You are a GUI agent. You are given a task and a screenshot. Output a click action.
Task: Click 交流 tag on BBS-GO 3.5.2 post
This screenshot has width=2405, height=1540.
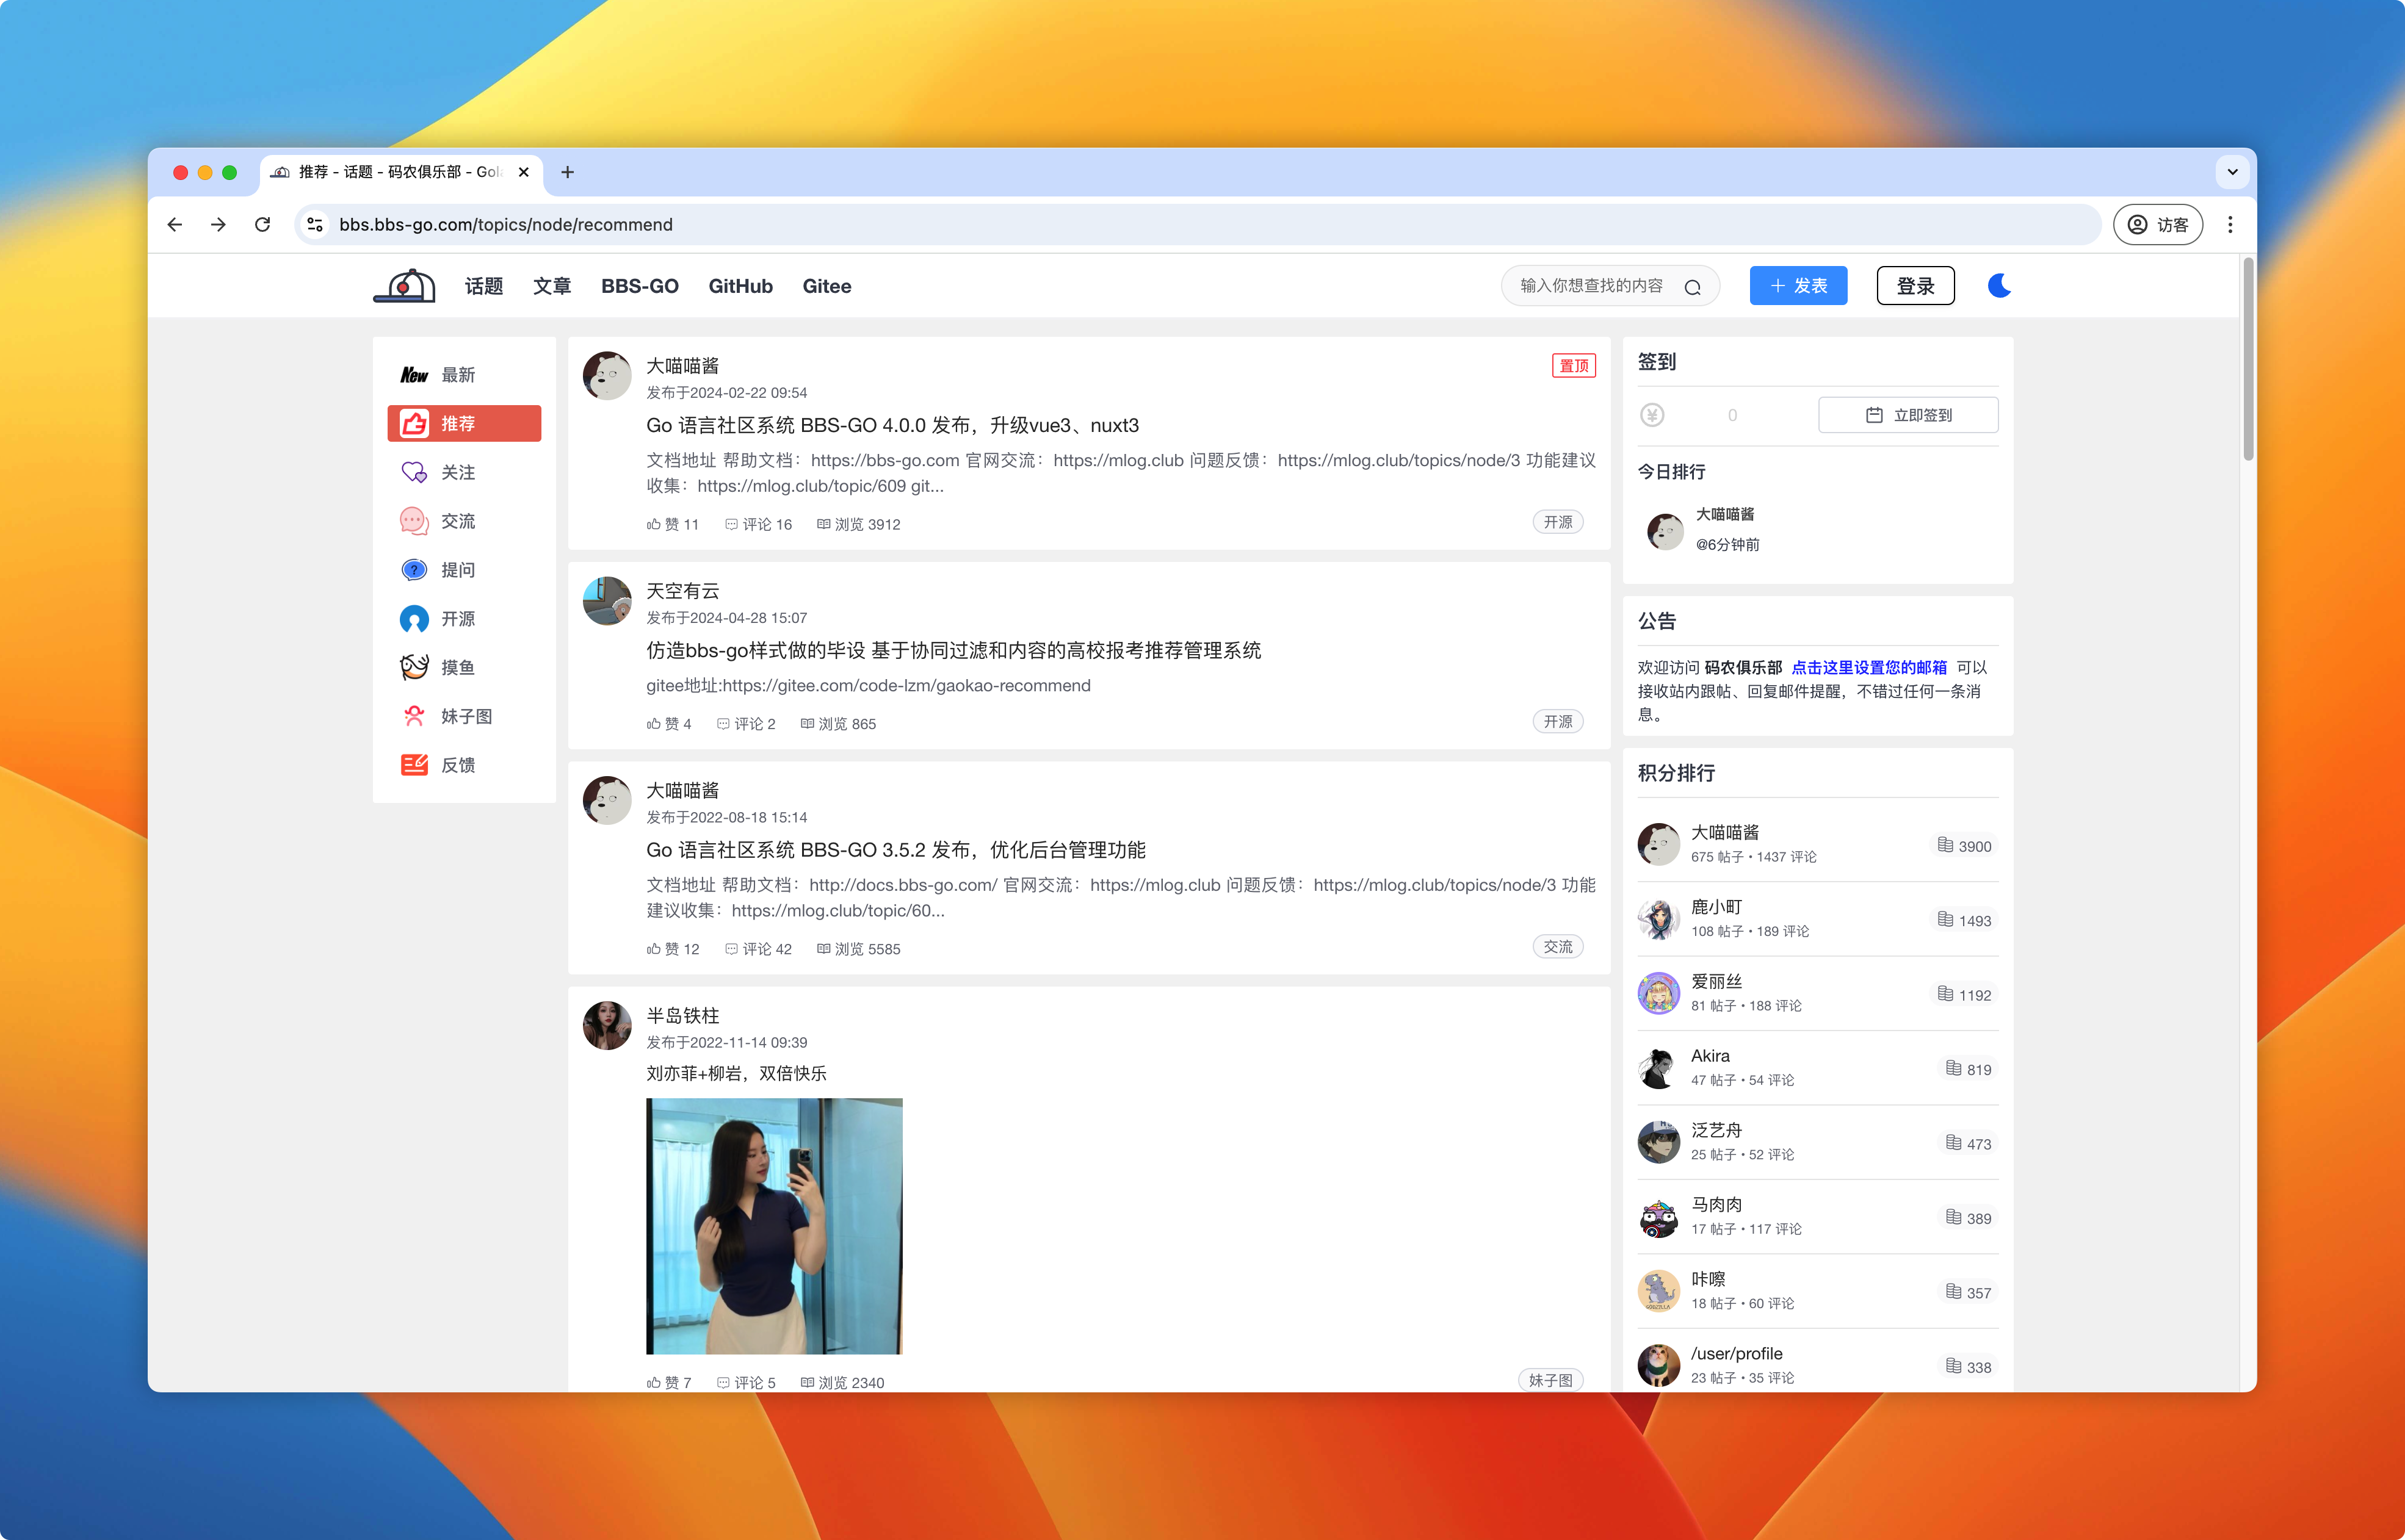pyautogui.click(x=1558, y=947)
